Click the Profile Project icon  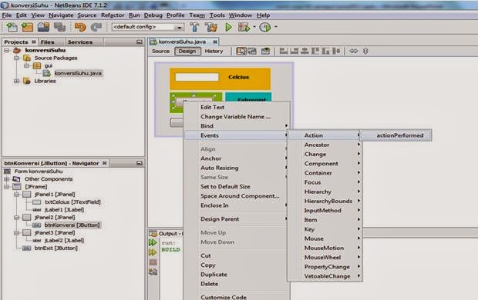[x=265, y=27]
